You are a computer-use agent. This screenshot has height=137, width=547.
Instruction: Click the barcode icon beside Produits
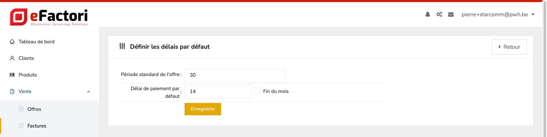pyautogui.click(x=12, y=75)
